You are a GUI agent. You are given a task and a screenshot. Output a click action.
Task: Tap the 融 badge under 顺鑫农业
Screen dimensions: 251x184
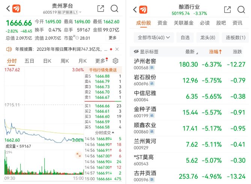coord(152,131)
